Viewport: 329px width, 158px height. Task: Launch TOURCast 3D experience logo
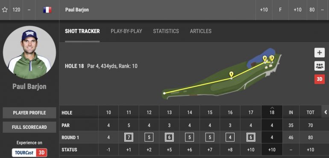[29, 152]
